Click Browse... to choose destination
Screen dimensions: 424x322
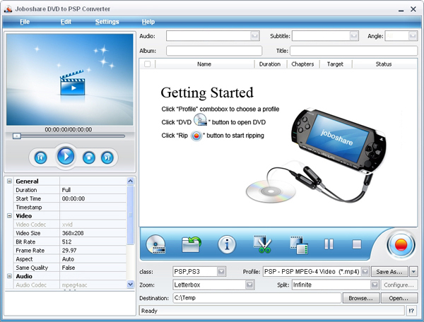(360, 298)
